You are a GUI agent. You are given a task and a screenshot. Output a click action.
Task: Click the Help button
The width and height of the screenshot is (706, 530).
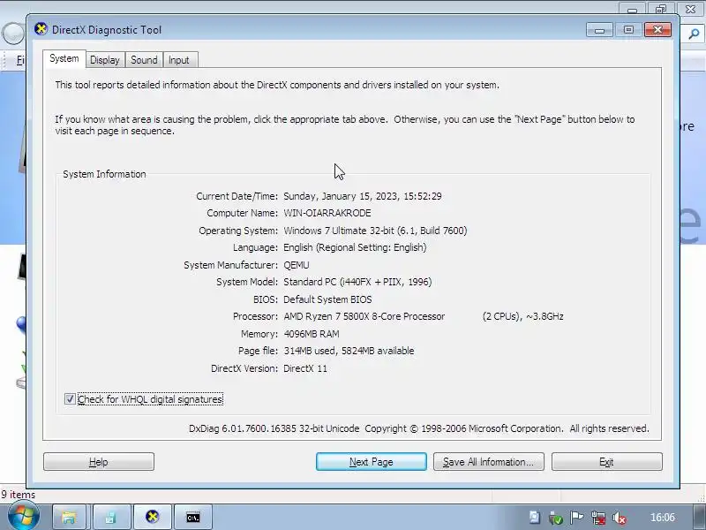[99, 462]
